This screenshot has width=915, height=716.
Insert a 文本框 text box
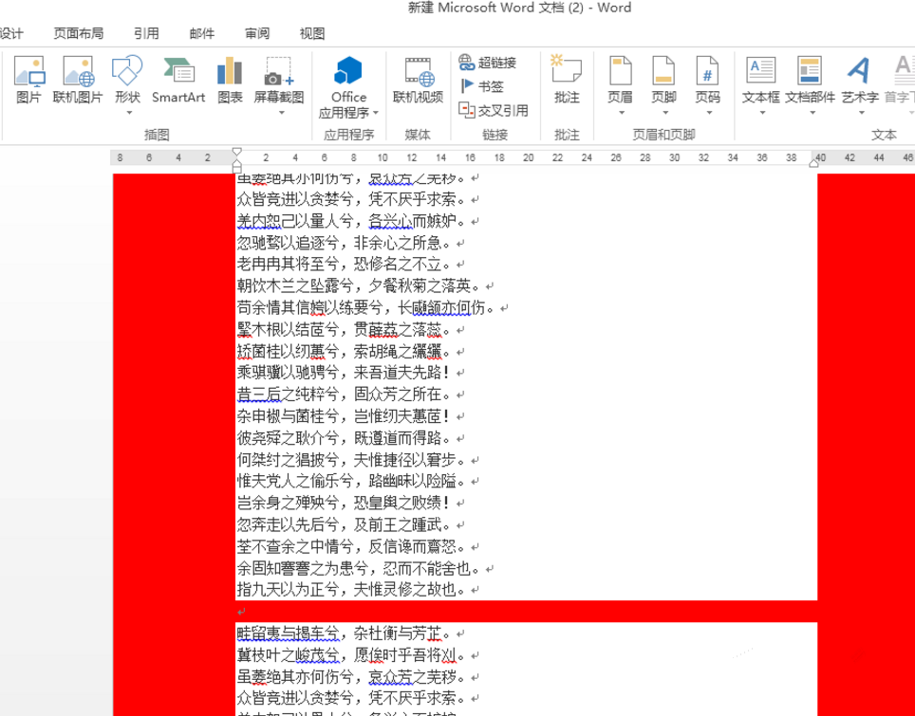coord(761,78)
